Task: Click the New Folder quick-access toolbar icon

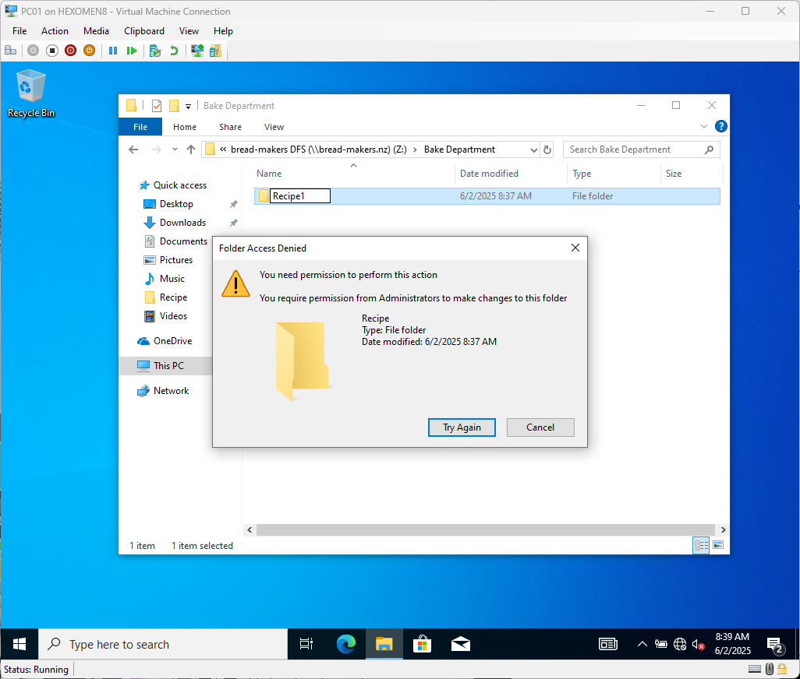Action: (x=174, y=106)
